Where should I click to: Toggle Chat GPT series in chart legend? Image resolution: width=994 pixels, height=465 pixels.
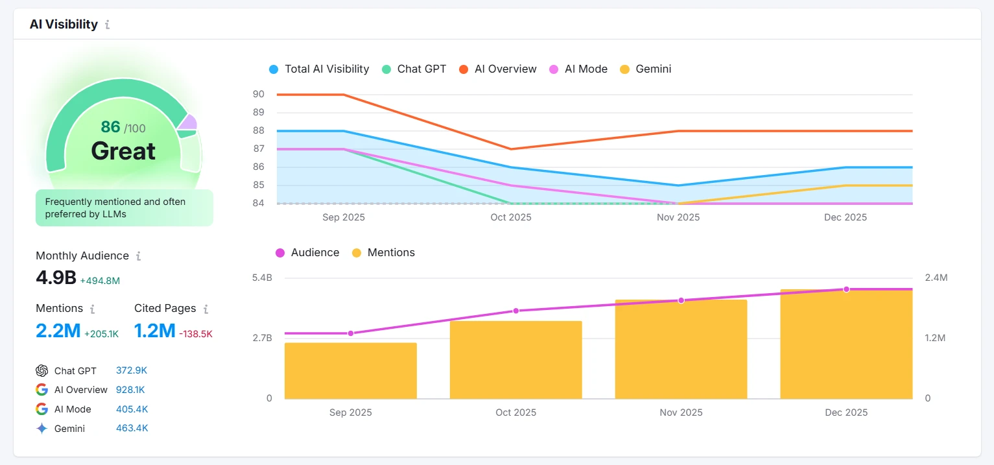point(414,69)
